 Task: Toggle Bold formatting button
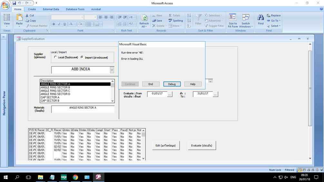pyautogui.click(x=54, y=24)
